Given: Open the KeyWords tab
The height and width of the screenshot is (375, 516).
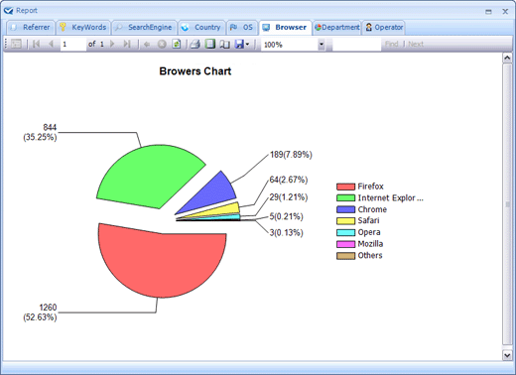Looking at the screenshot, I should point(83,28).
